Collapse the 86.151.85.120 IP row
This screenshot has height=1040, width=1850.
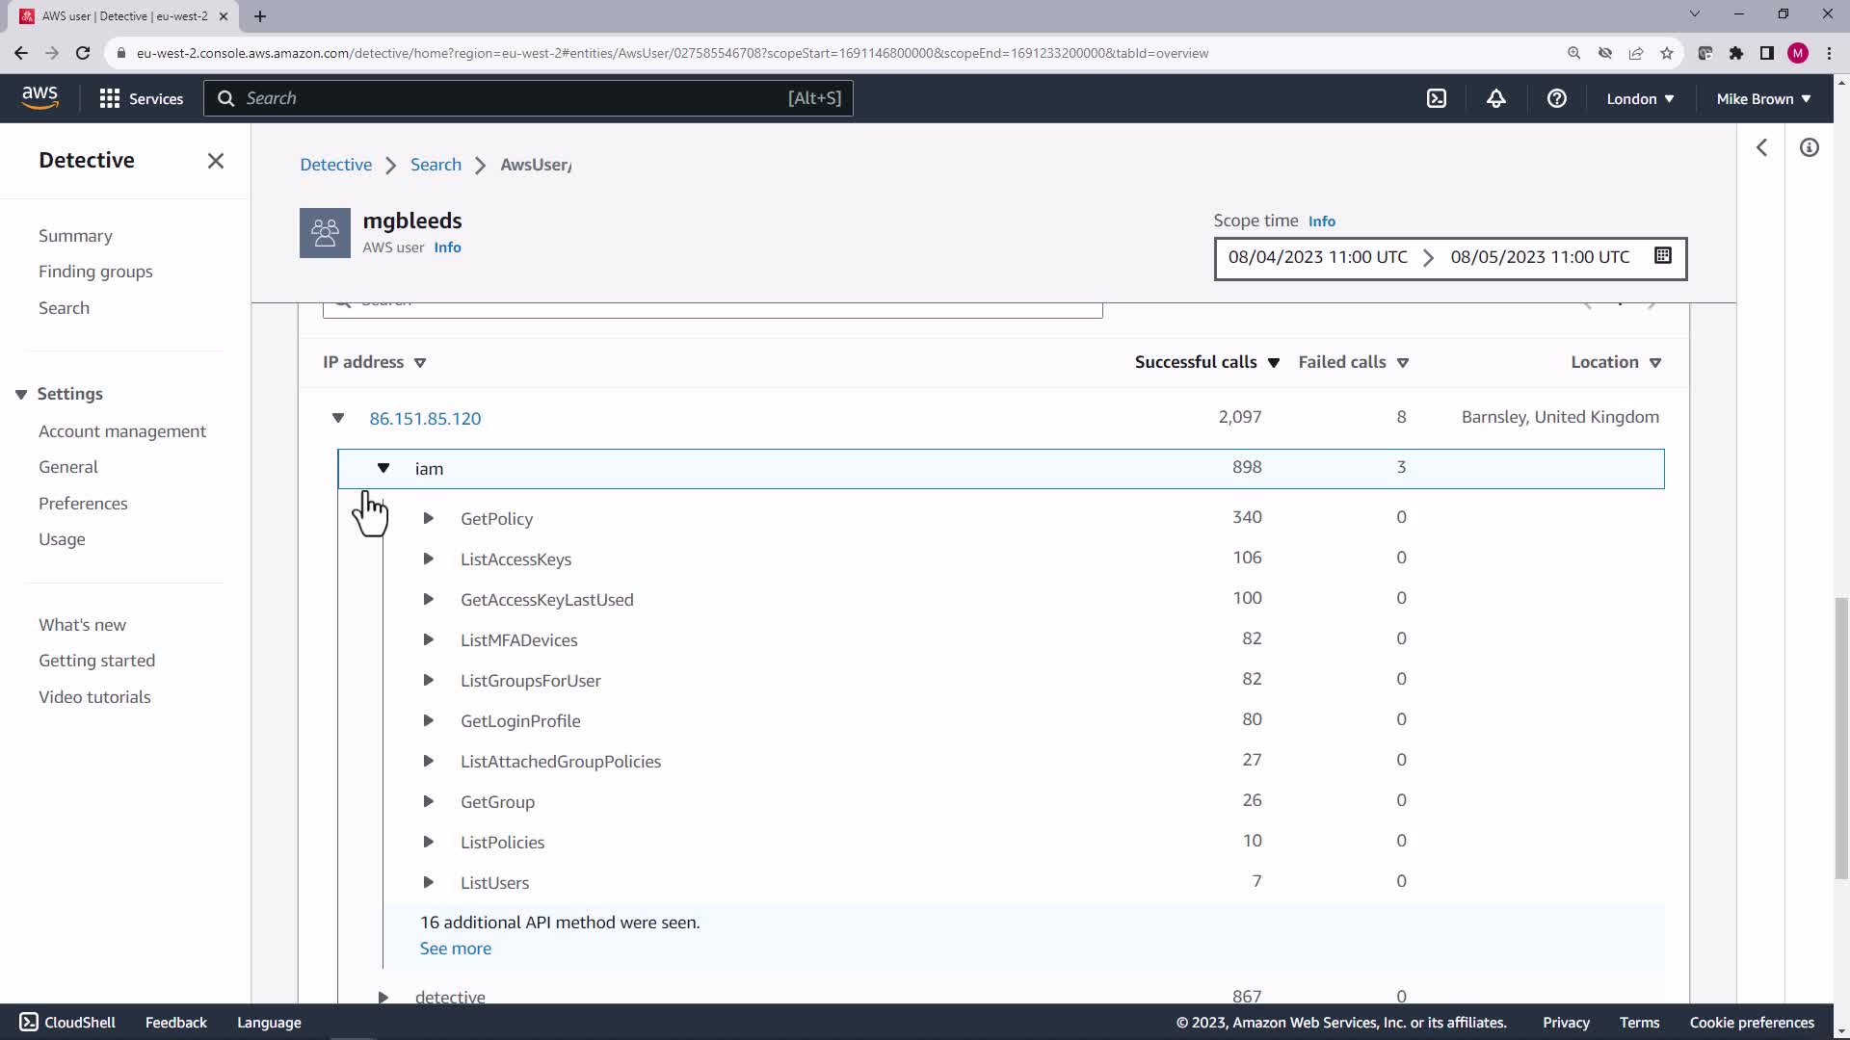point(338,418)
